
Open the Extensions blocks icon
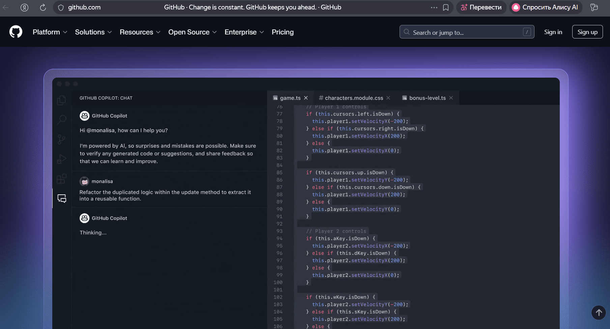[61, 179]
